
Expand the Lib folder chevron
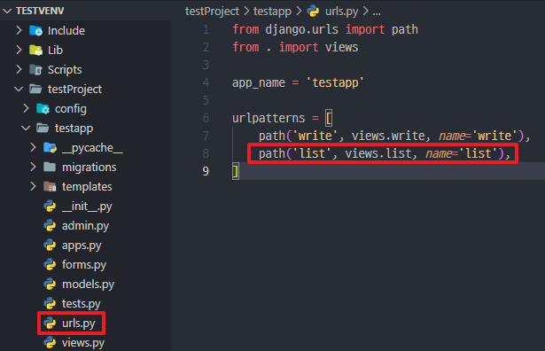(19, 50)
